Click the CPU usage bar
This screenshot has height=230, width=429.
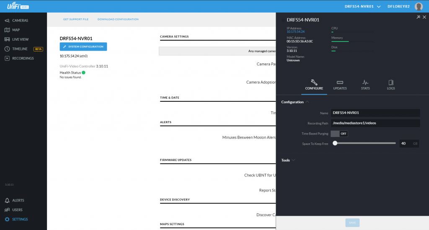coord(352,32)
